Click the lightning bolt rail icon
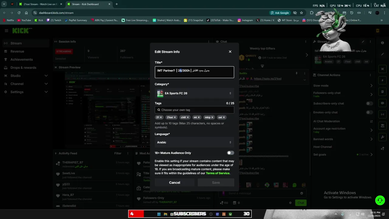 (382, 81)
